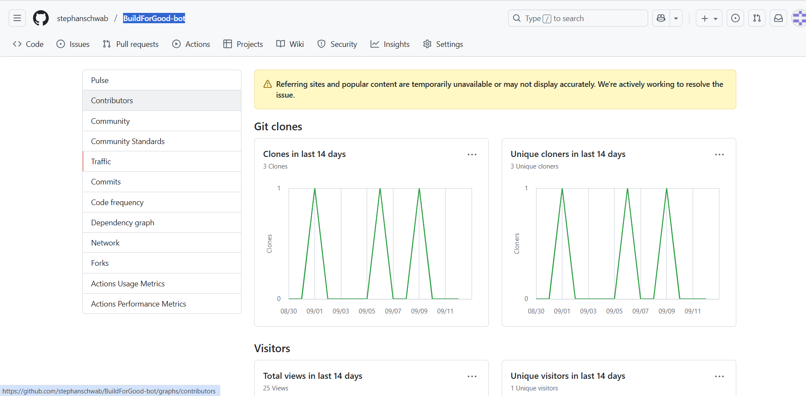Open options menu for Unique cloners chart
Viewport: 806px width, 396px height.
pos(720,154)
